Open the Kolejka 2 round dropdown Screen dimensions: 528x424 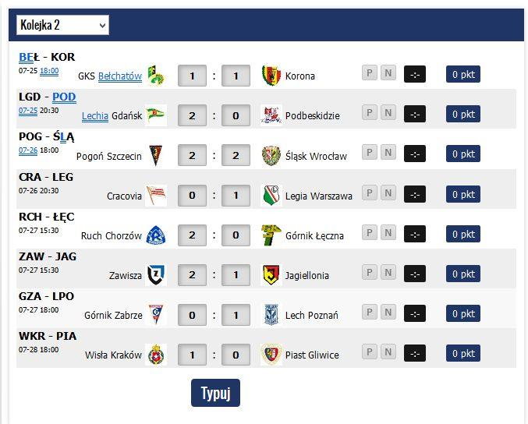click(62, 25)
